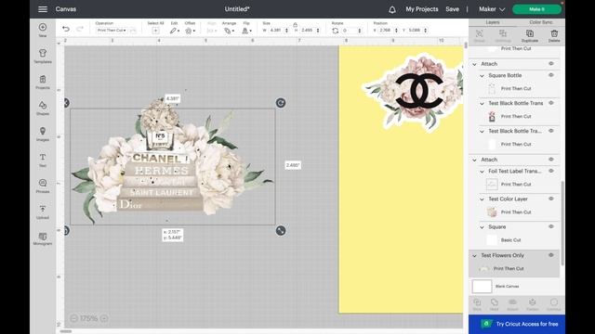
Task: Open the Operation dropdown Print Then Cut
Action: click(x=112, y=31)
